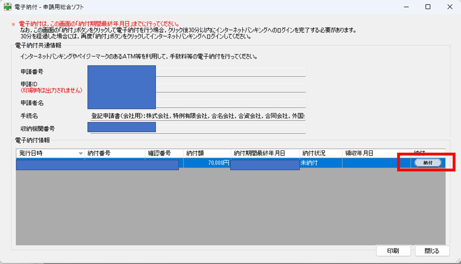Click the 納付番号 column header

(x=115, y=153)
